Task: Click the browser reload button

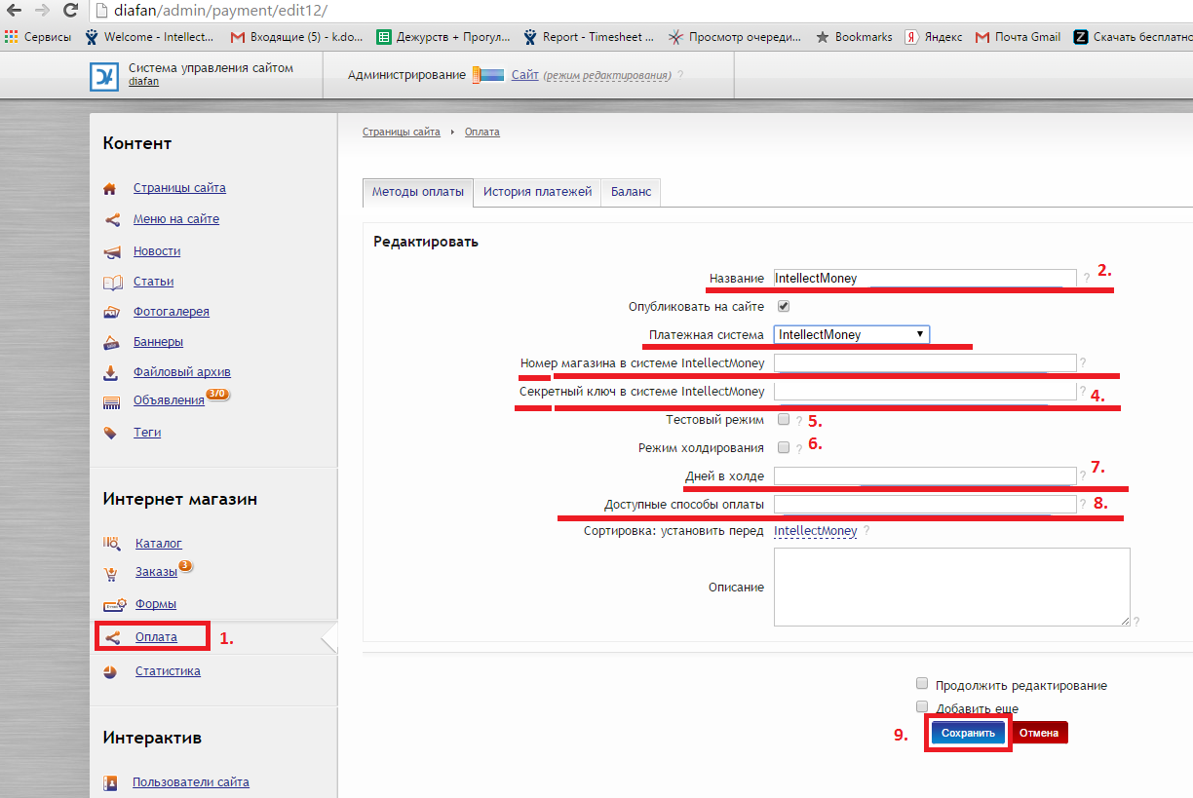Action: coord(70,11)
